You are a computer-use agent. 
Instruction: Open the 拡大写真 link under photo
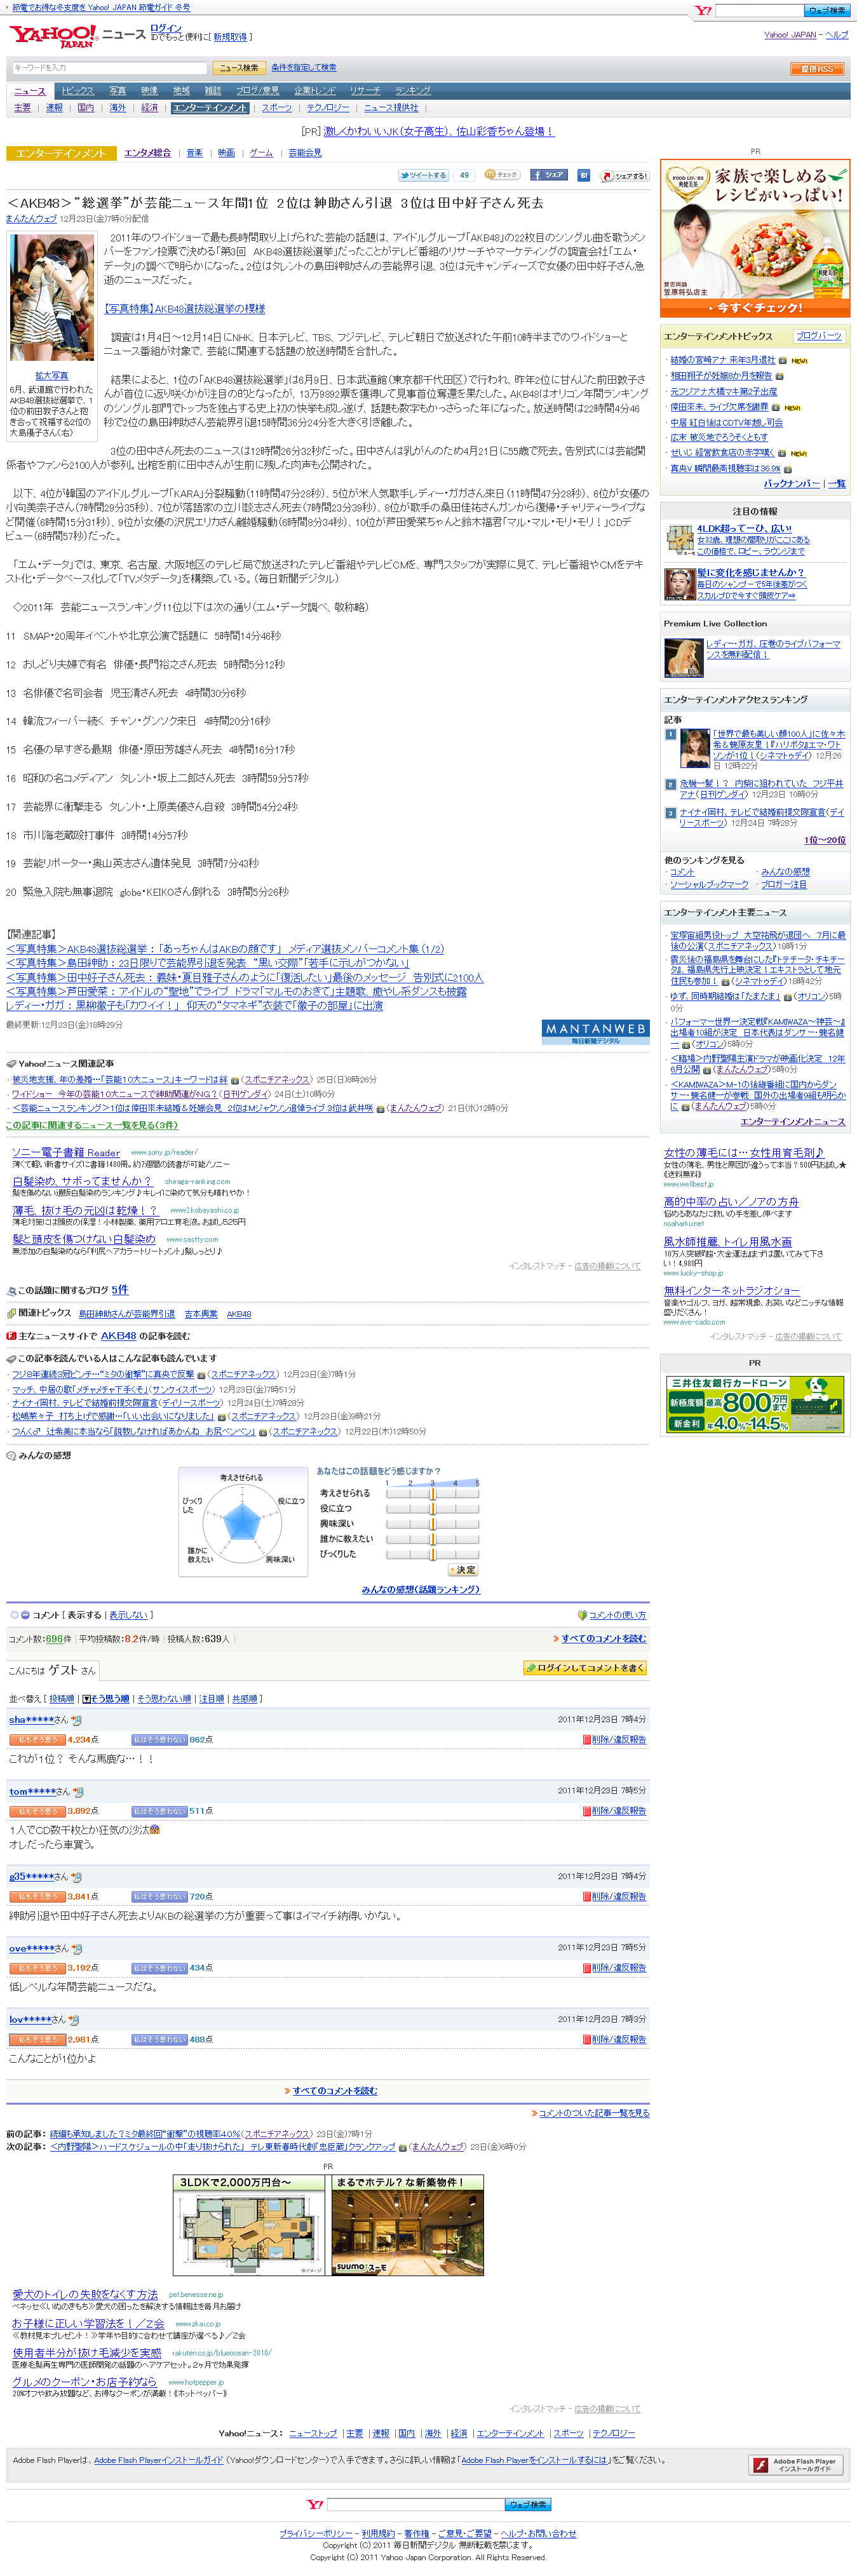(51, 376)
